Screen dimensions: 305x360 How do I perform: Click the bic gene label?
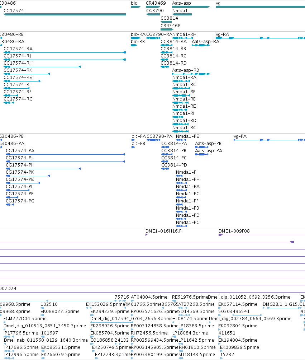coord(134,3)
